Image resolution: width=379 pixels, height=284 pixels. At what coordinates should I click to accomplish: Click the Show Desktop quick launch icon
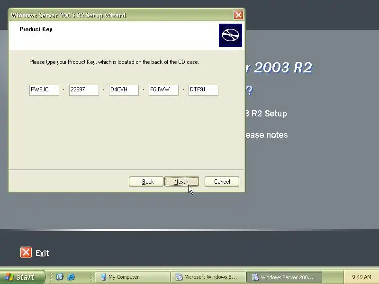[x=60, y=277]
